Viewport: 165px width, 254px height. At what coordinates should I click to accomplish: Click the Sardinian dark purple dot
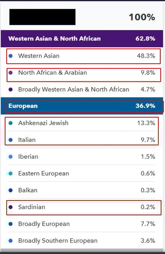point(11,207)
